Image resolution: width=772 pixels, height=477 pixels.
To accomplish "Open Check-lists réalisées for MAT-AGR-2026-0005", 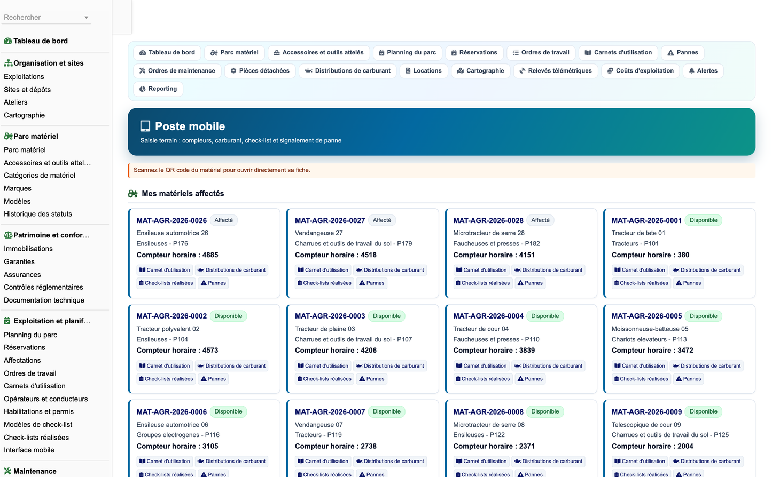I will click(641, 379).
